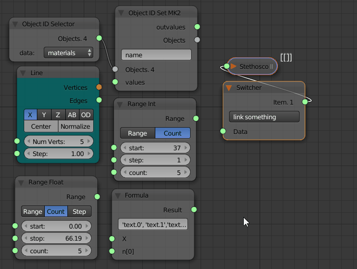Click the Formula X input socket
The width and height of the screenshot is (357, 269).
pyautogui.click(x=112, y=239)
